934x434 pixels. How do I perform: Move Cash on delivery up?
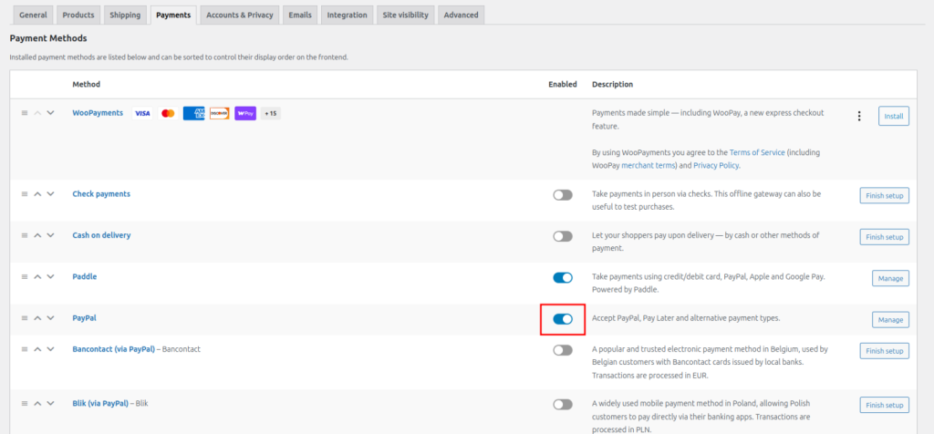(37, 235)
